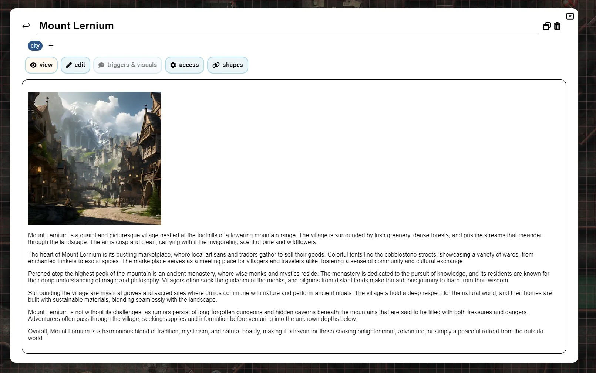Switch to the view tab
Image resolution: width=596 pixels, height=373 pixels.
41,65
